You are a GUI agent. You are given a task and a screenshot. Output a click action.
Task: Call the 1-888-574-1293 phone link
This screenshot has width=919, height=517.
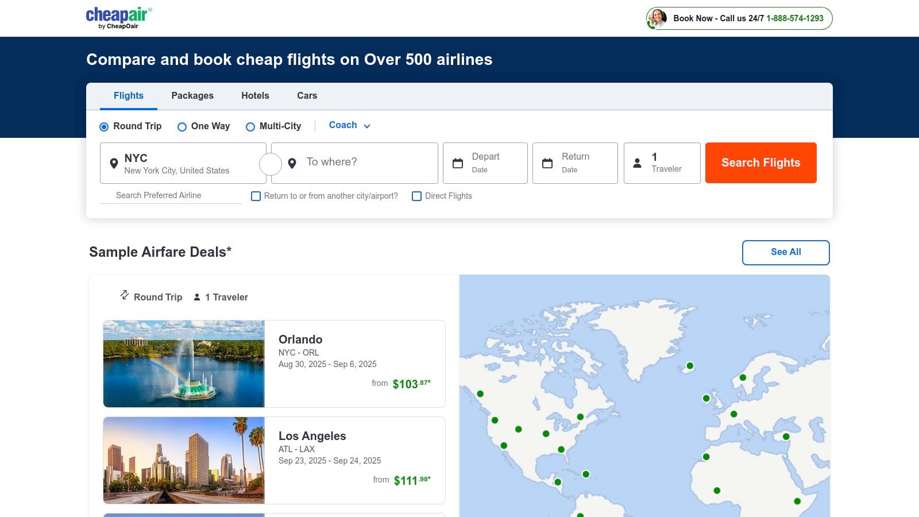[795, 18]
